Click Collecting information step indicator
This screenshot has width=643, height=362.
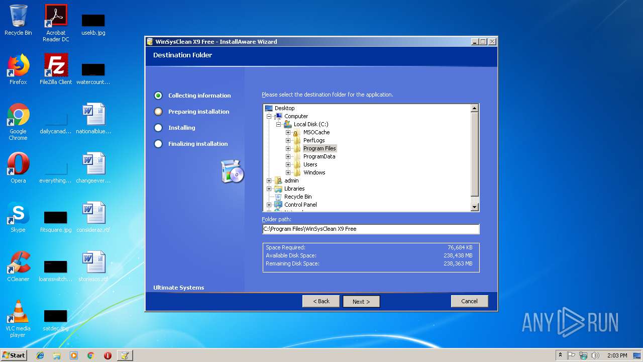158,96
